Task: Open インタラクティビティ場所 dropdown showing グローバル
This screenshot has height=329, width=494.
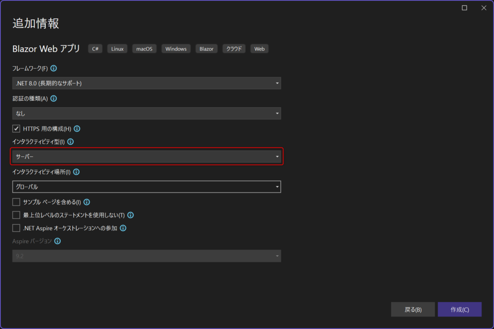Action: [147, 187]
